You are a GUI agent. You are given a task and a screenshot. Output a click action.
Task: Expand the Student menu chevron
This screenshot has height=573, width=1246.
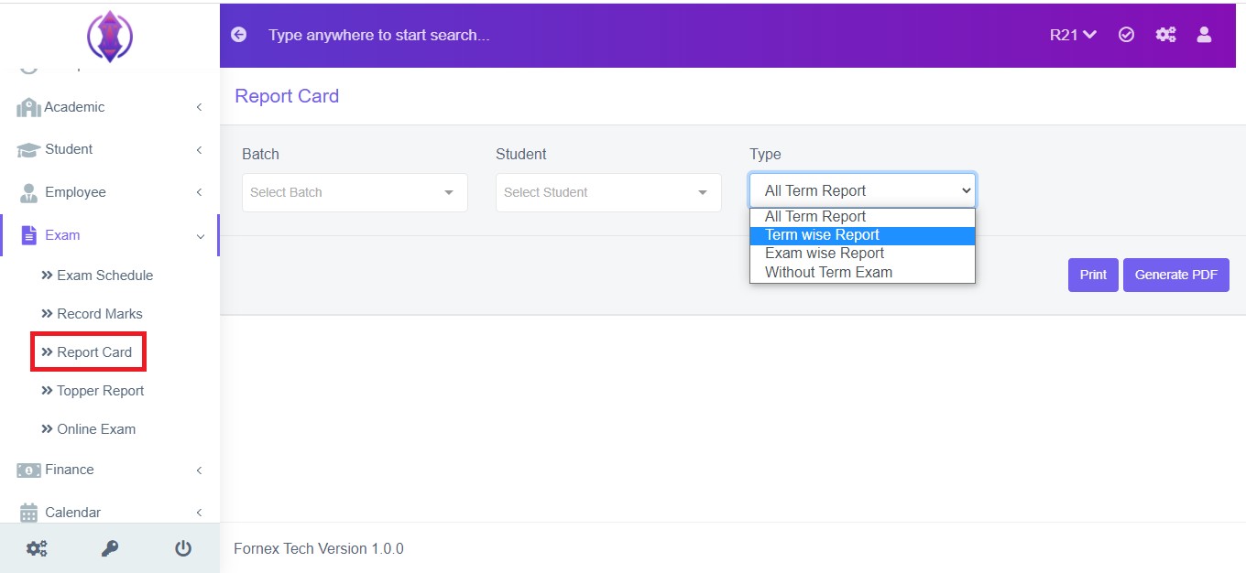199,149
